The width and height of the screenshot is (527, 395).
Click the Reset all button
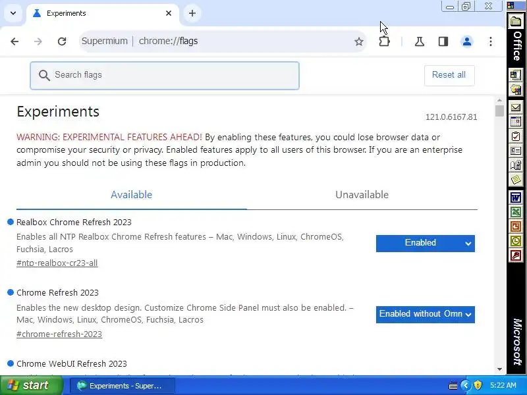coord(449,75)
